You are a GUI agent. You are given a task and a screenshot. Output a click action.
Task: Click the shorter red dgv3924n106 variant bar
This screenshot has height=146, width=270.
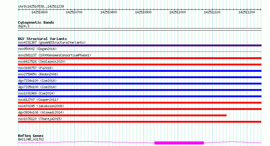click(x=122, y=115)
